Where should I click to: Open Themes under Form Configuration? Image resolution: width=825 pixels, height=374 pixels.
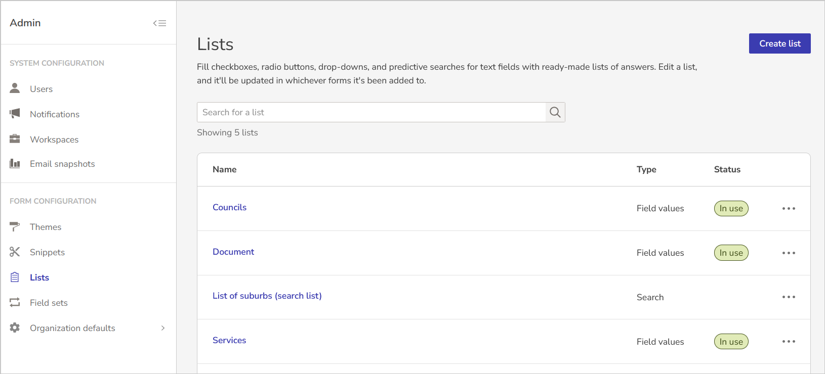[x=46, y=227]
